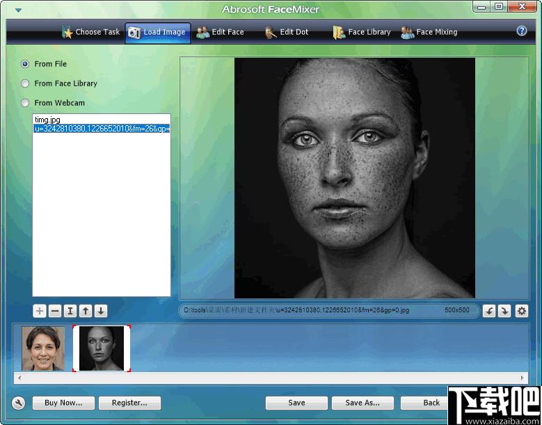The width and height of the screenshot is (542, 425).
Task: Remove the selected image with minus button
Action: pos(55,311)
